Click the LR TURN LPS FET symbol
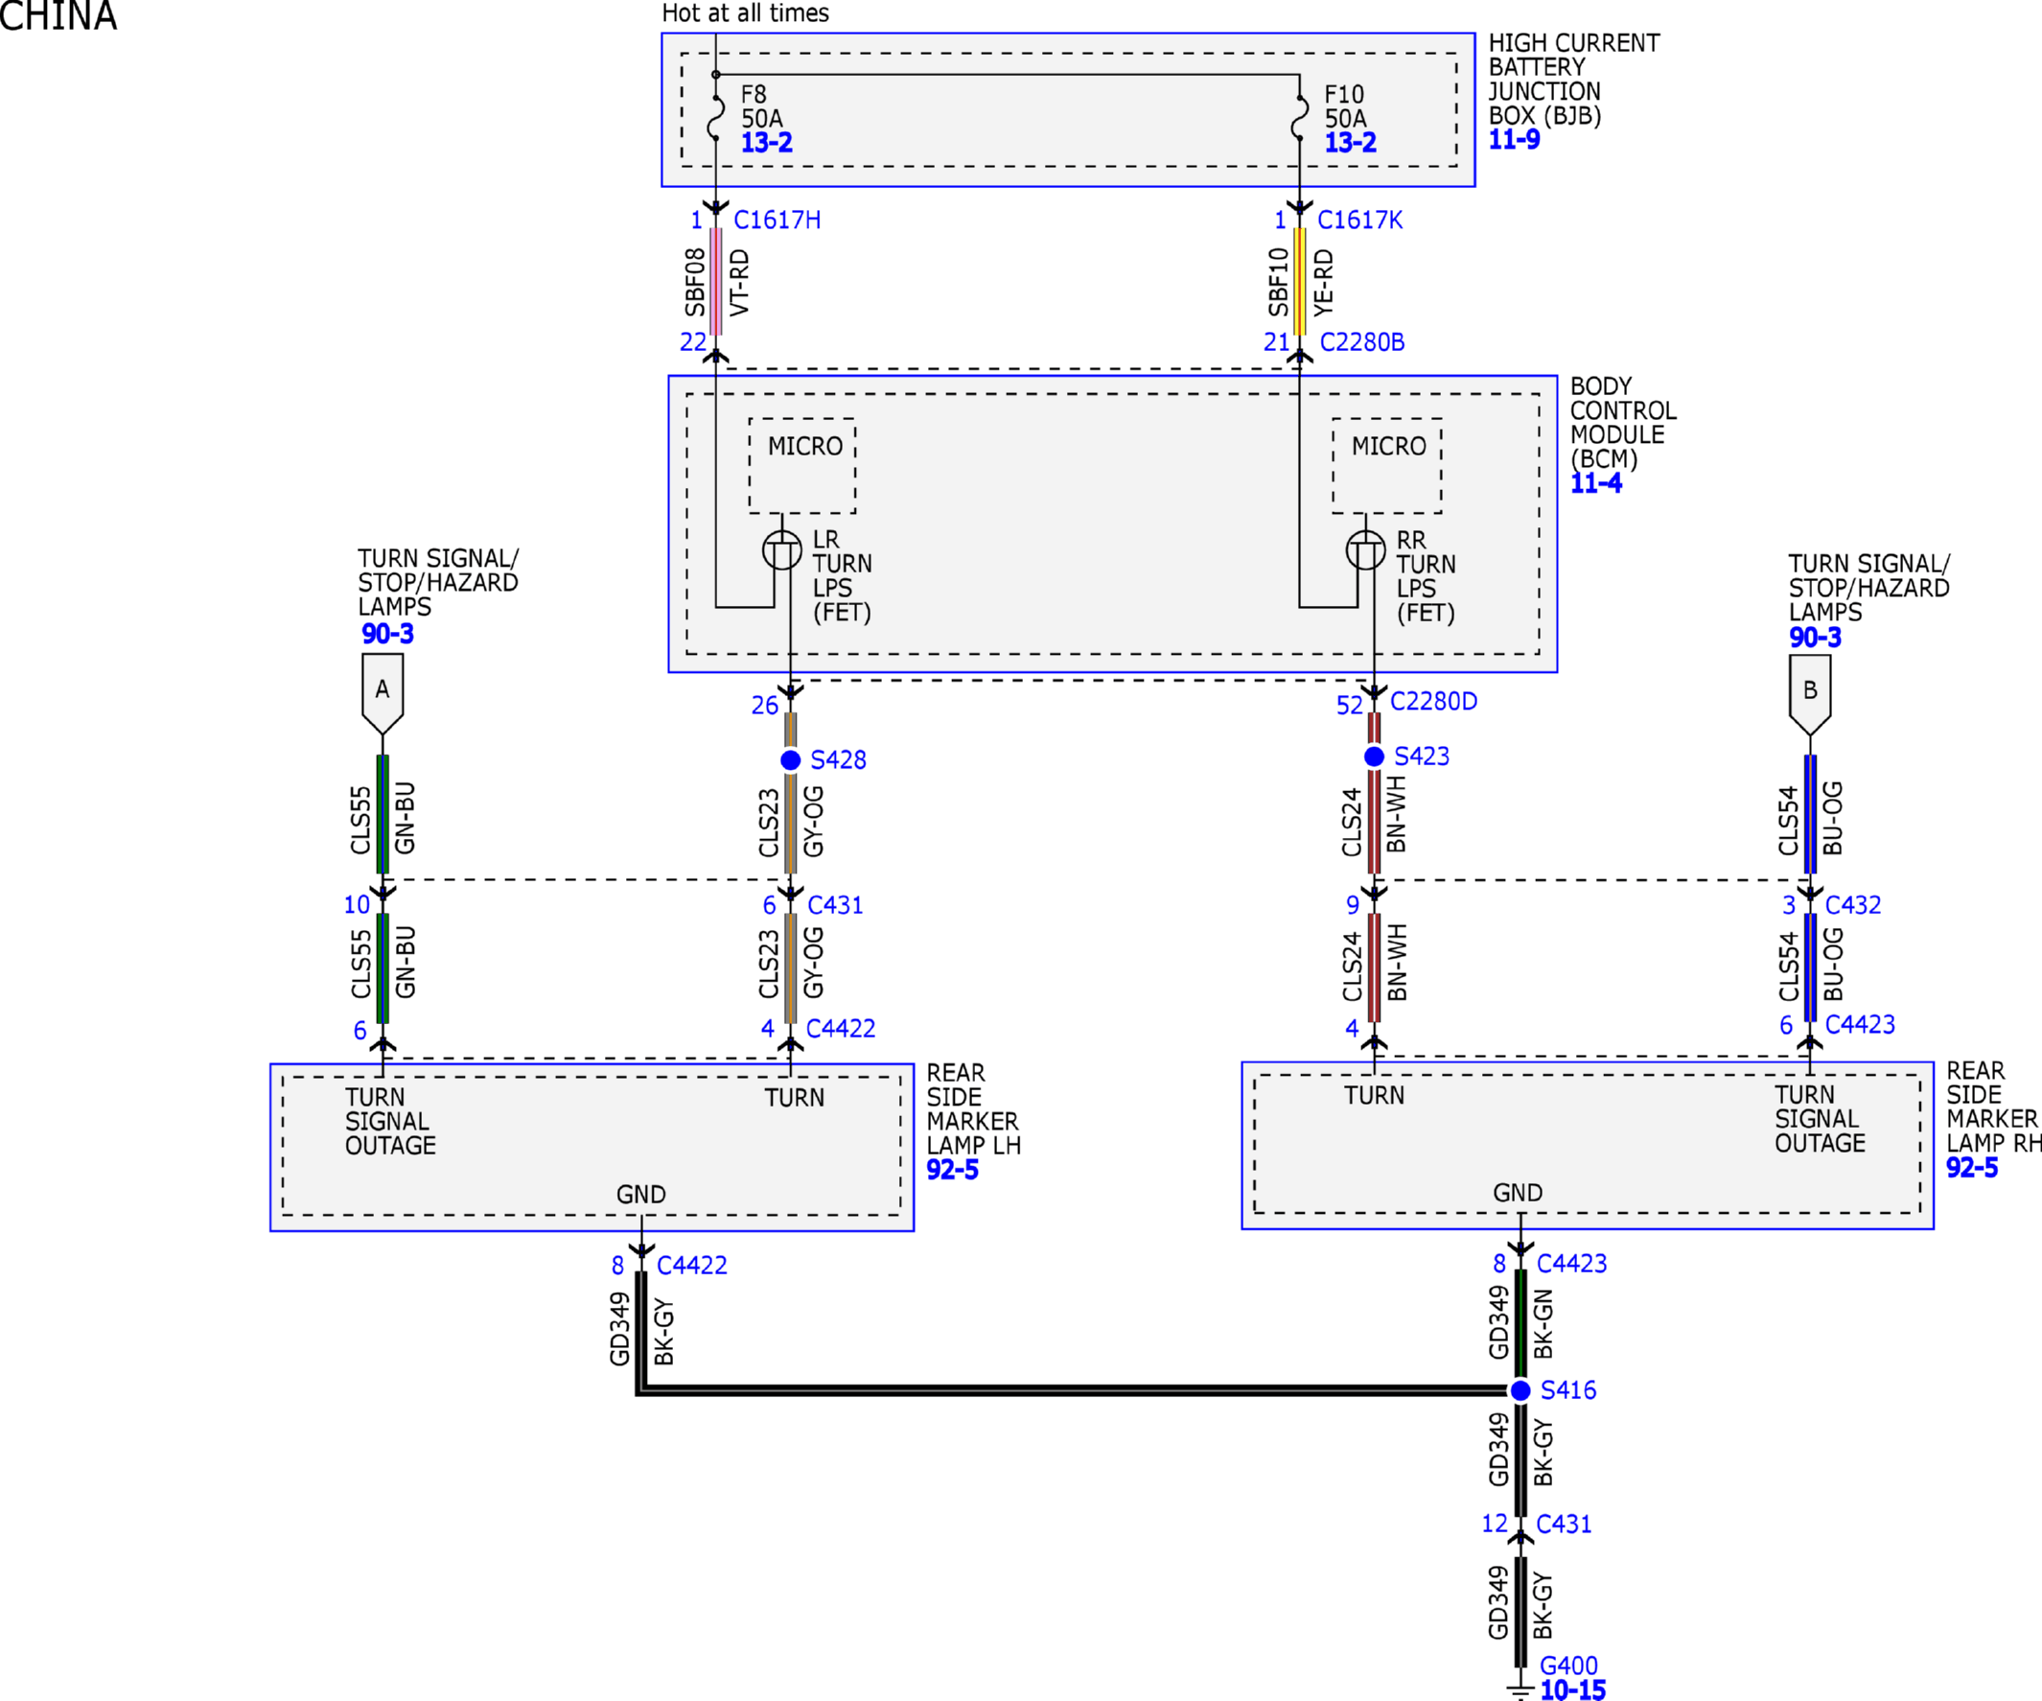The image size is (2042, 1701). tap(781, 550)
